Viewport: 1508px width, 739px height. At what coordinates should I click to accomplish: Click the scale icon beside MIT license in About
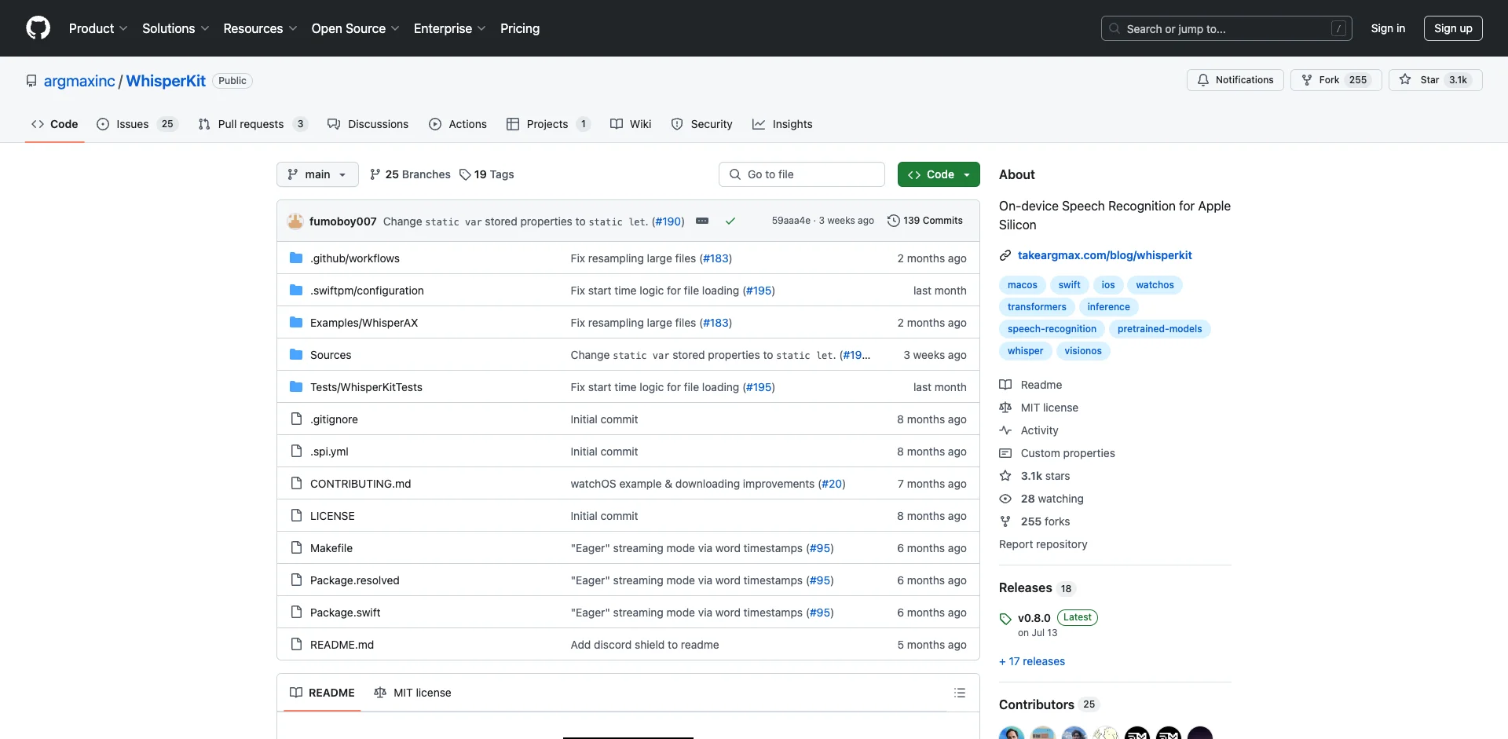pos(1005,408)
